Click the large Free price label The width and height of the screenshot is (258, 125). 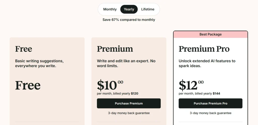[x=28, y=85]
